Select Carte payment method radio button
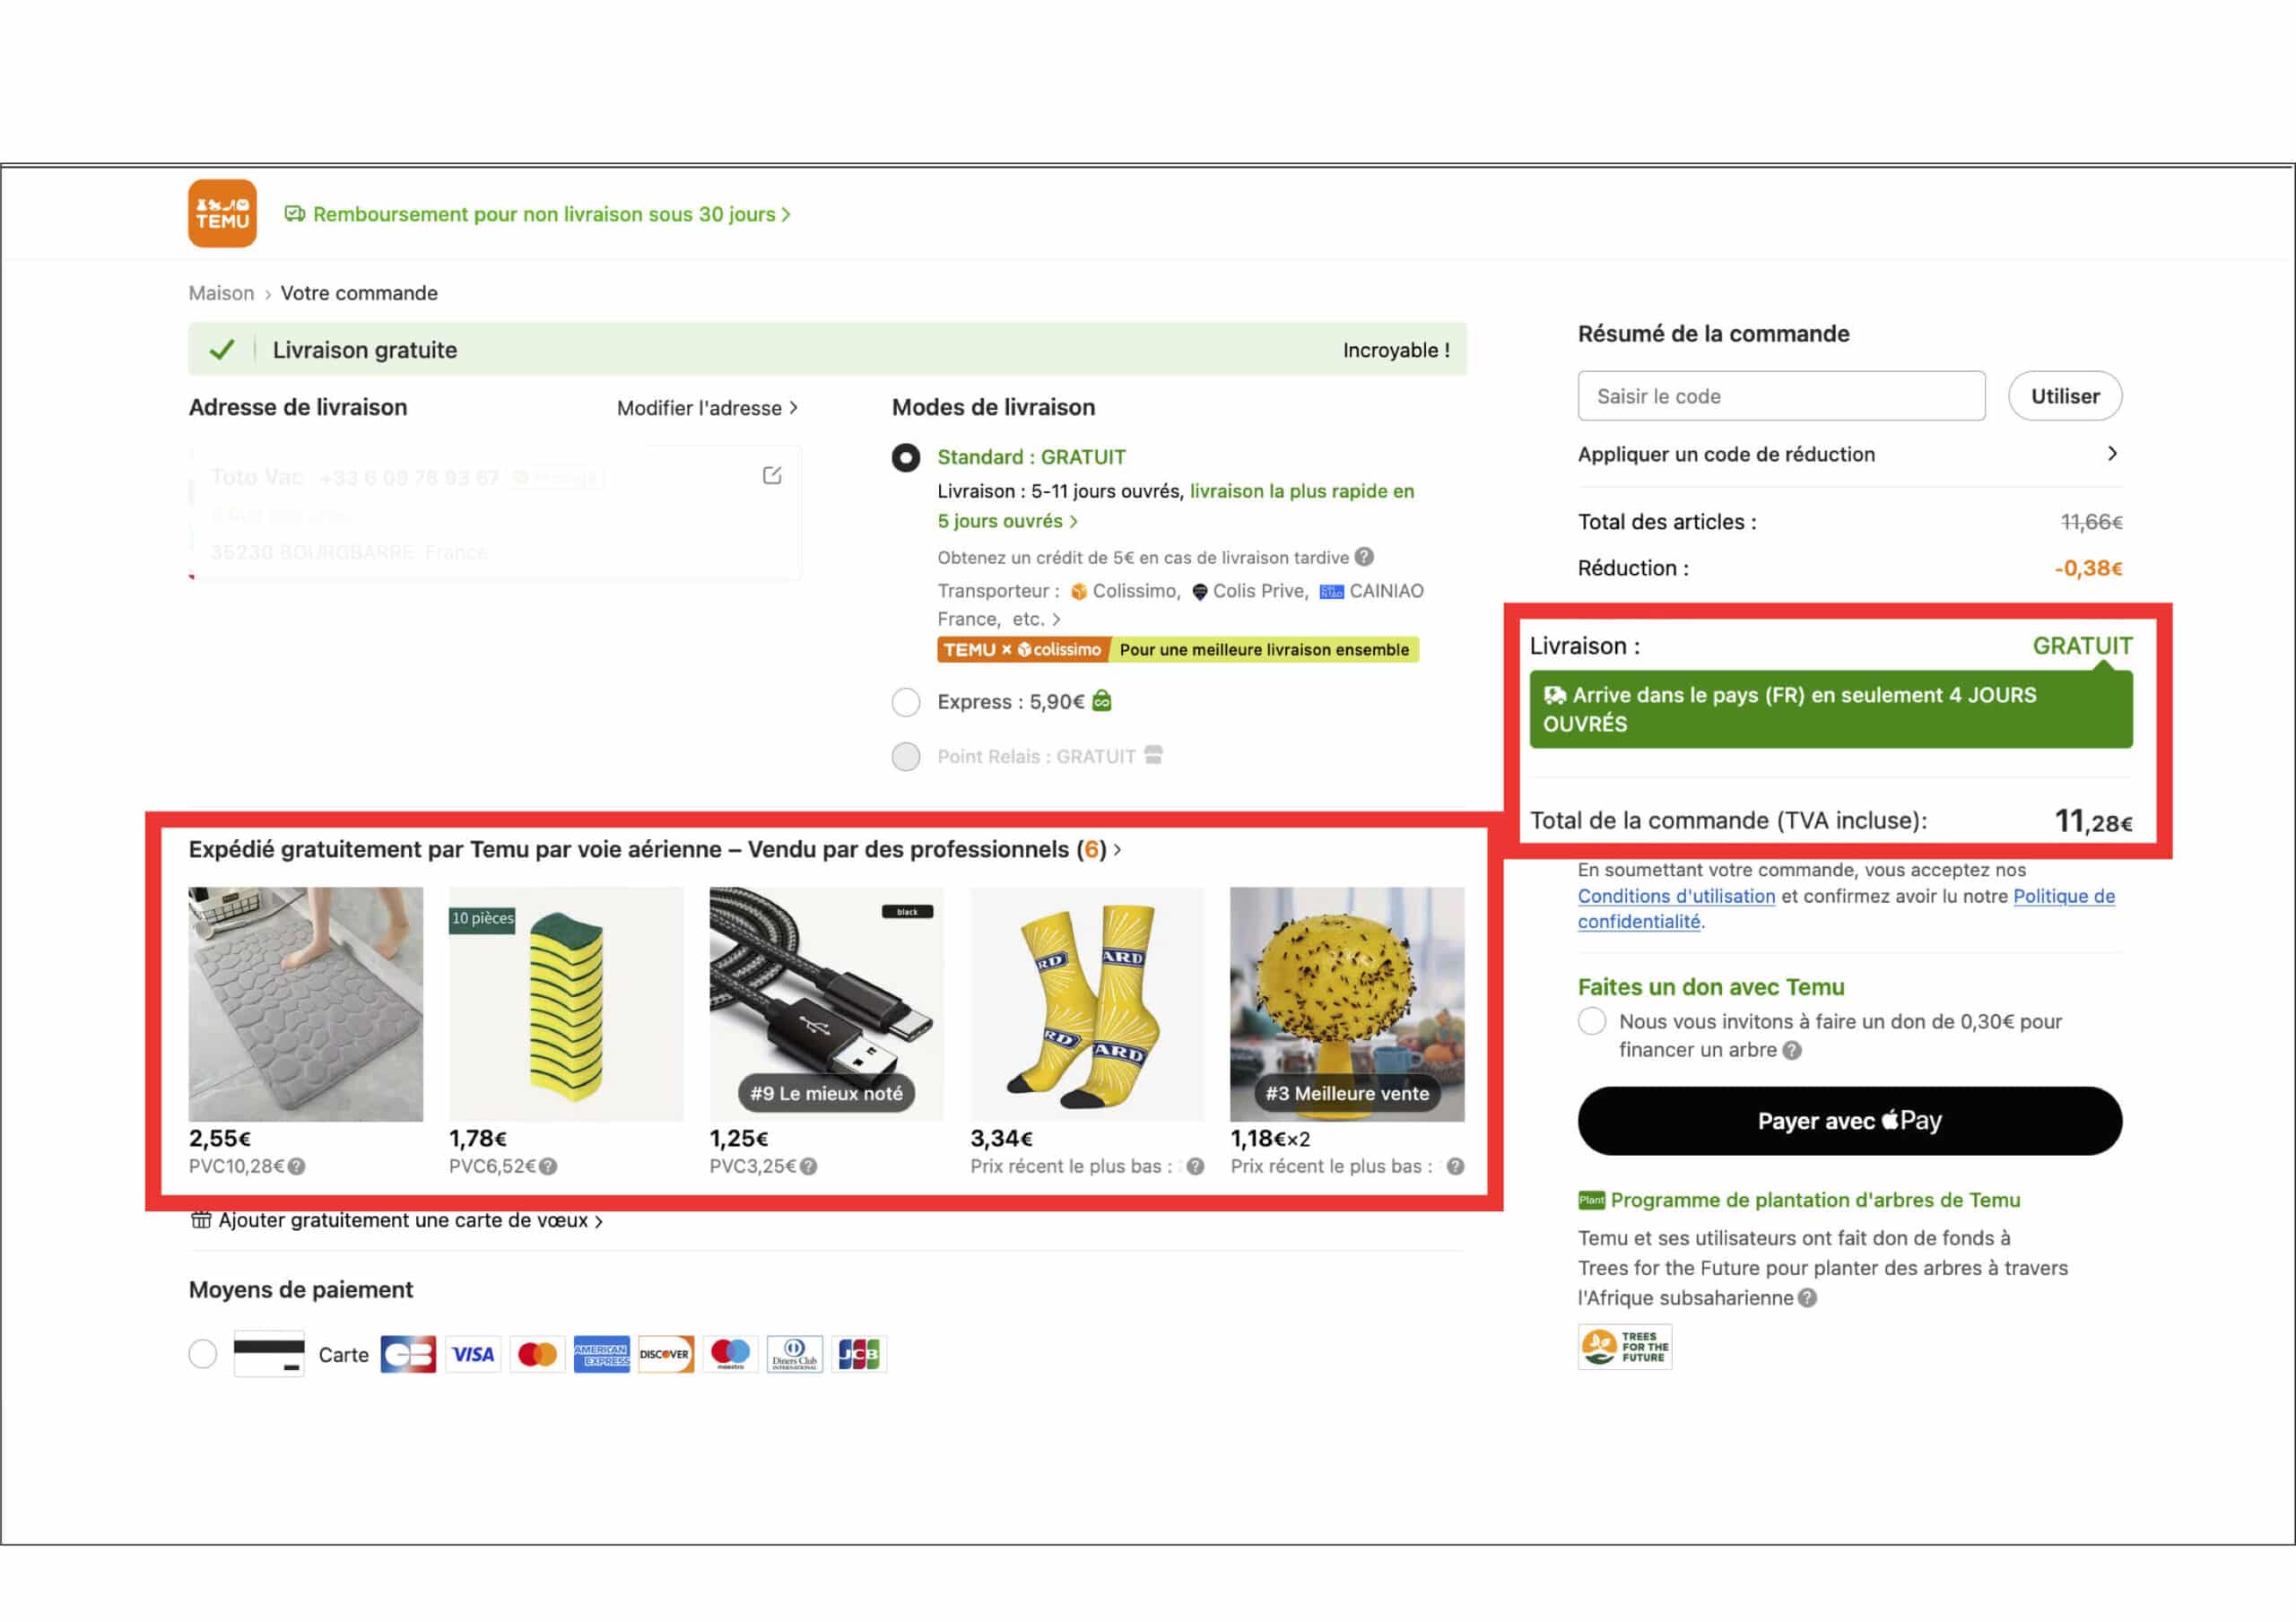Viewport: 2296px width, 1622px height. 203,1354
